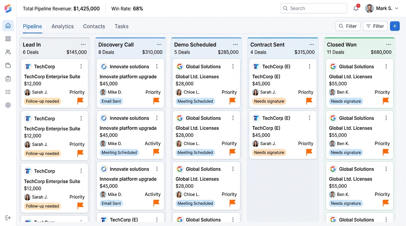Click the "Closed Won" column title
Image resolution: width=406 pixels, height=226 pixels.
pyautogui.click(x=342, y=45)
